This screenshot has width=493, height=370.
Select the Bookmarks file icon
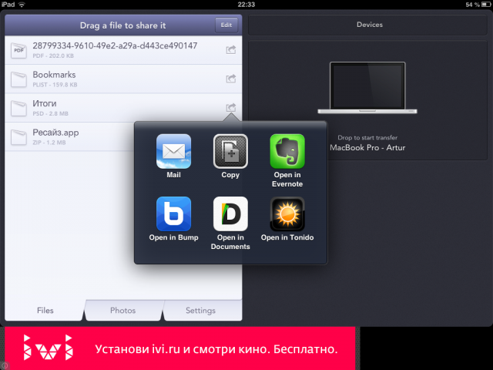pos(18,79)
